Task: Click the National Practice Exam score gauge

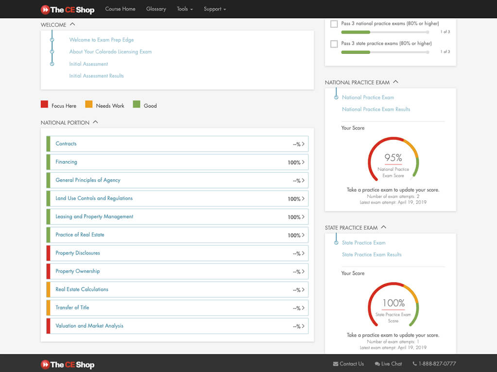Action: pyautogui.click(x=393, y=158)
